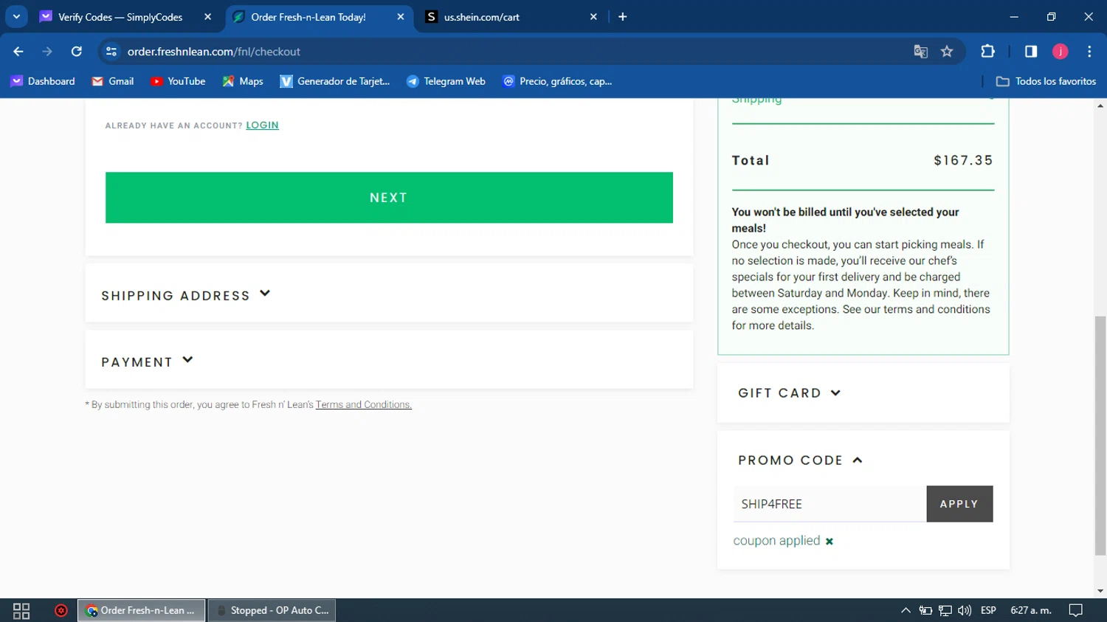
Task: Show hidden system tray icons
Action: [x=906, y=611]
